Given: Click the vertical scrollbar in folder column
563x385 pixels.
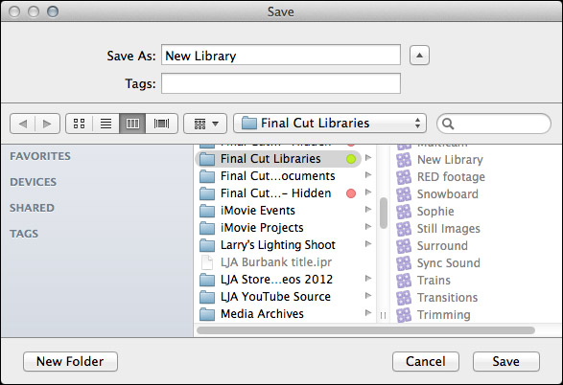Looking at the screenshot, I should coord(384,213).
